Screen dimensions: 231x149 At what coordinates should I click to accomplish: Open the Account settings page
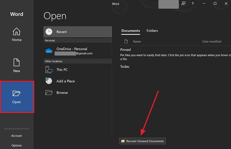[17, 136]
